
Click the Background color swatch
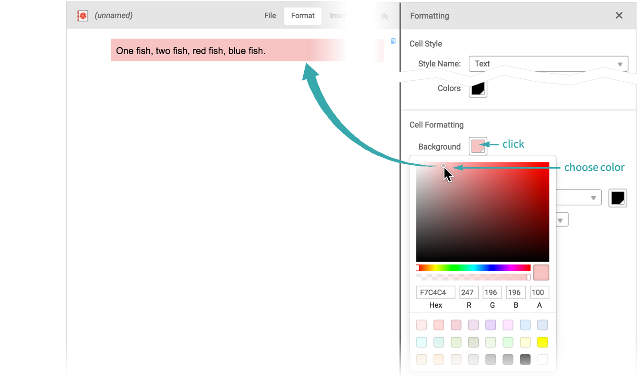478,146
